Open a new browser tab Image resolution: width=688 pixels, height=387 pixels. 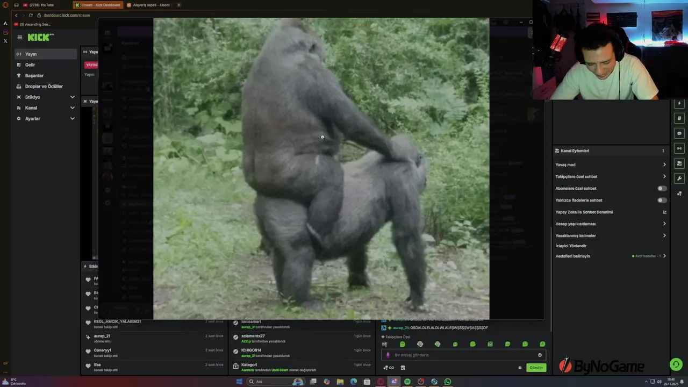pyautogui.click(x=179, y=5)
